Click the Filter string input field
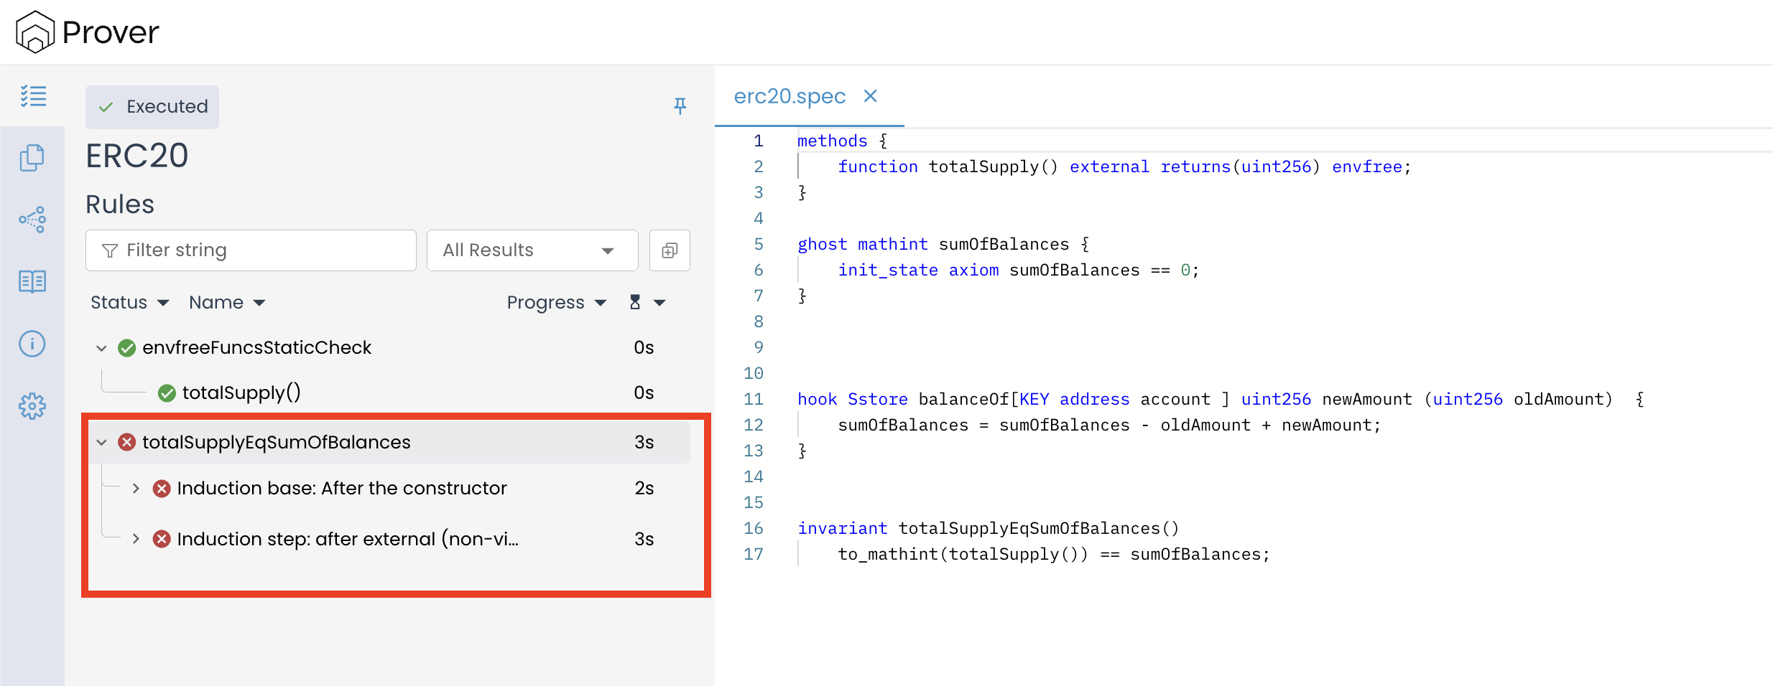 [x=251, y=250]
